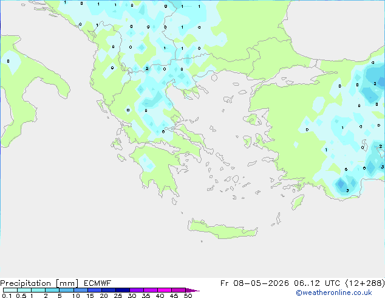Select the 30 mm purple legend swatch

point(136,290)
